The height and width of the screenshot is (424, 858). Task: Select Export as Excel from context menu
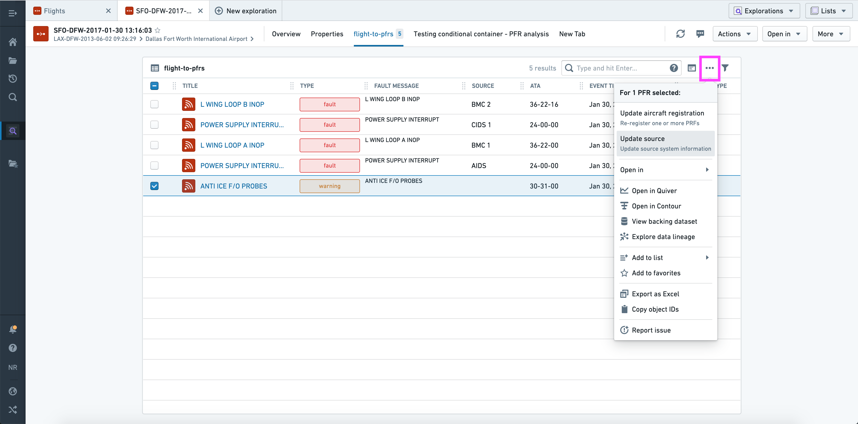point(654,293)
